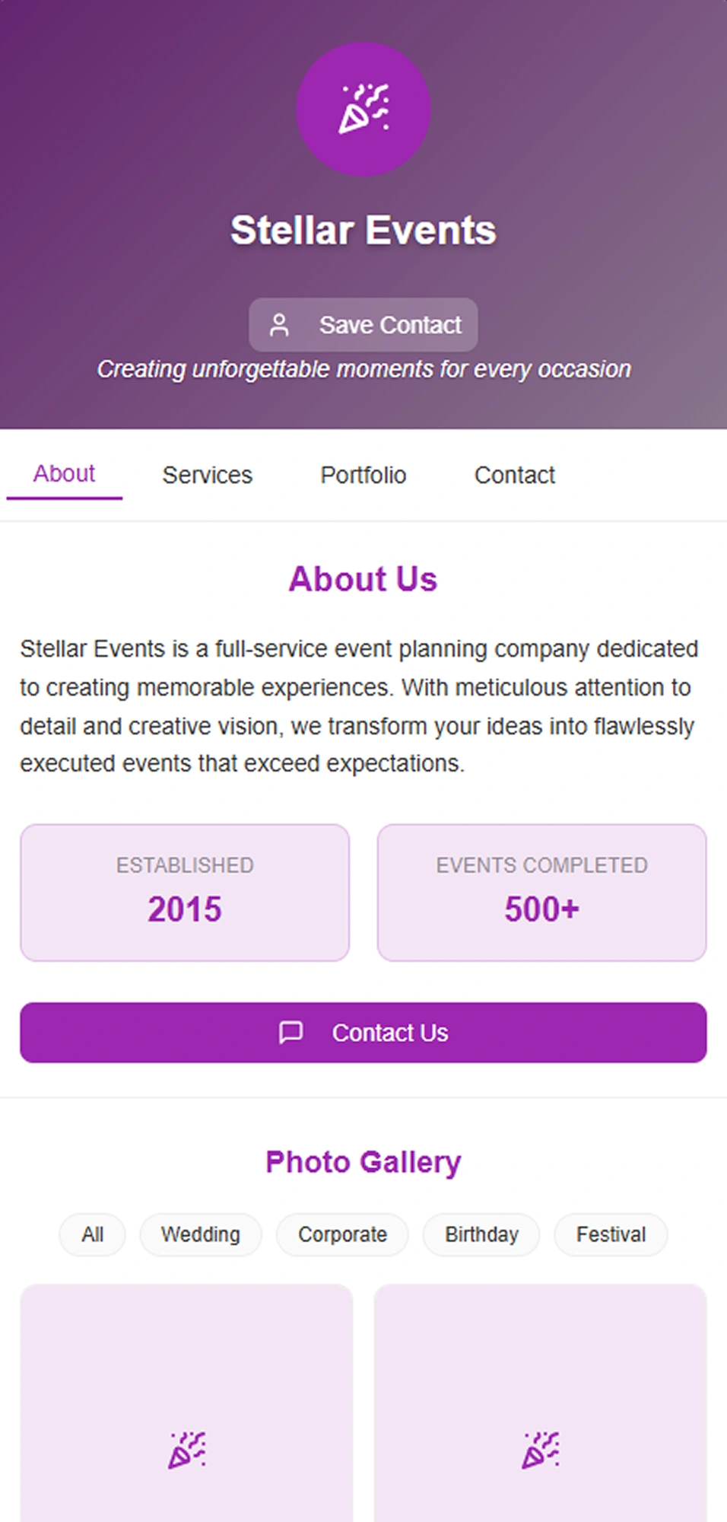Open the About tab
Image resolution: width=727 pixels, height=1522 pixels.
pyautogui.click(x=64, y=474)
